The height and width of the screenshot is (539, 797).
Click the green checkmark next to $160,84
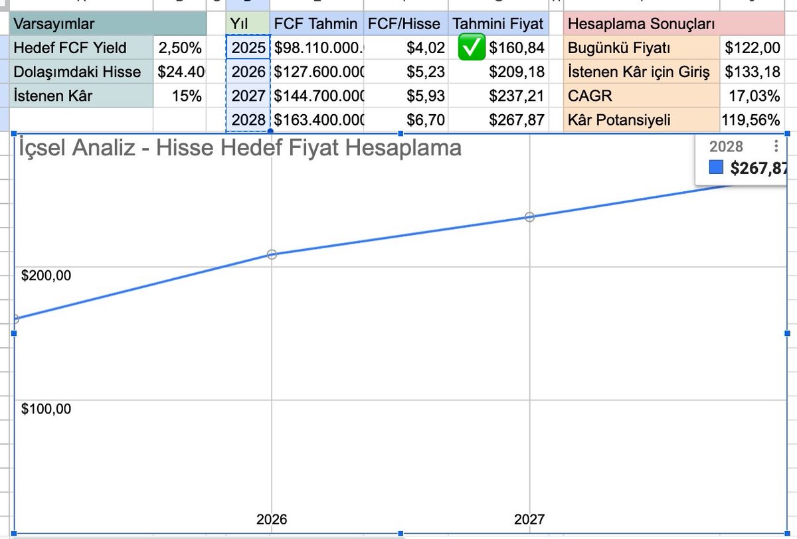(472, 48)
